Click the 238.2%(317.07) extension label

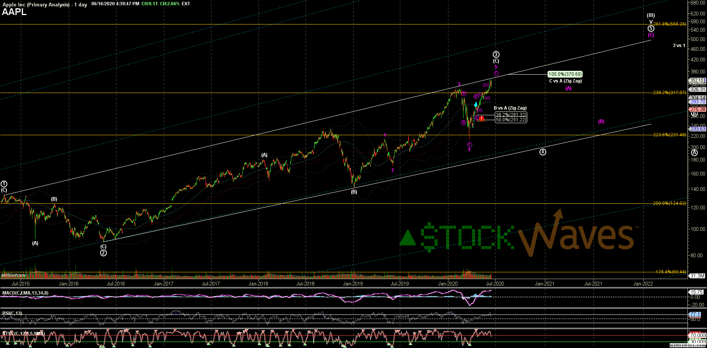670,92
